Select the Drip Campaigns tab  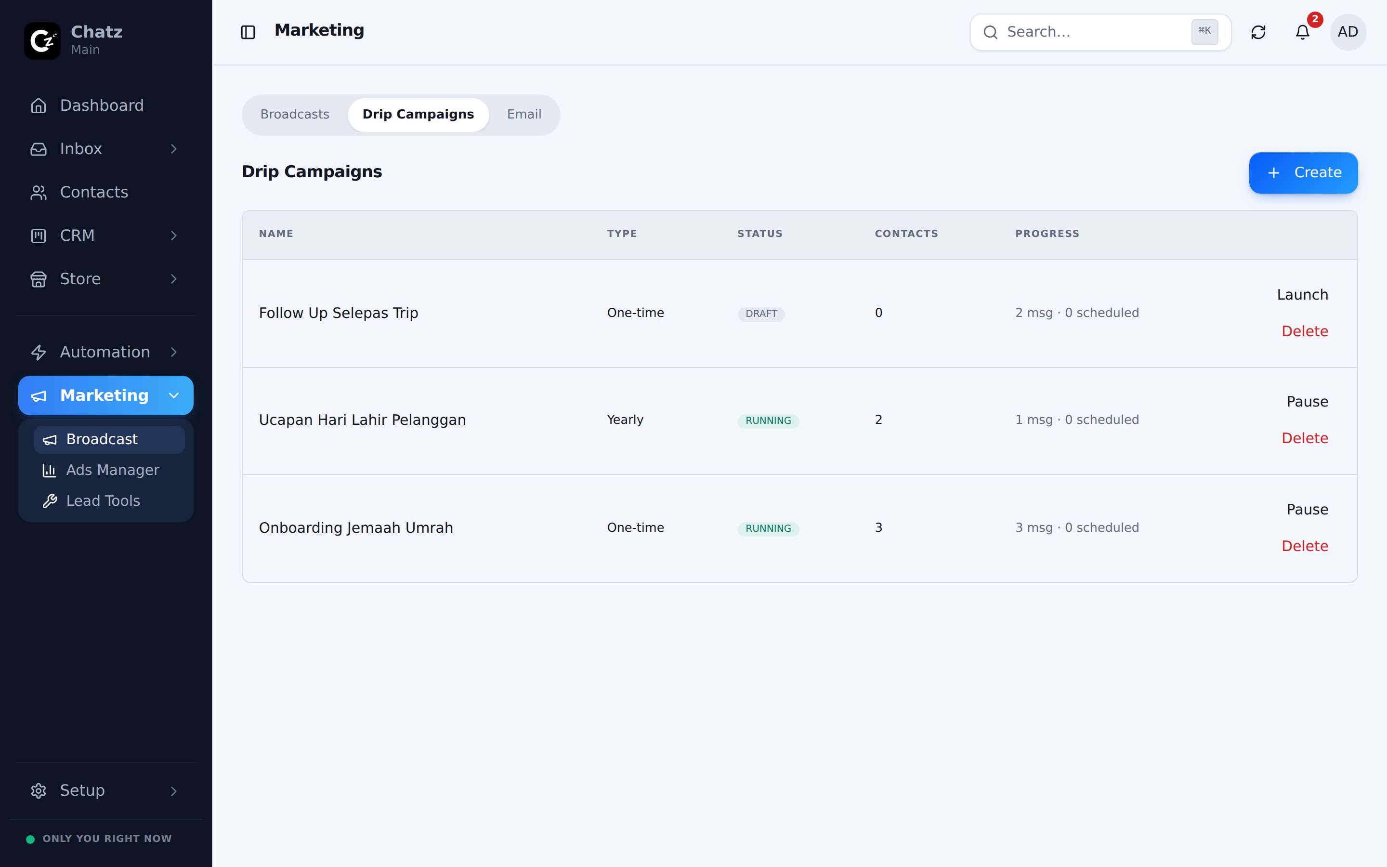(x=418, y=115)
